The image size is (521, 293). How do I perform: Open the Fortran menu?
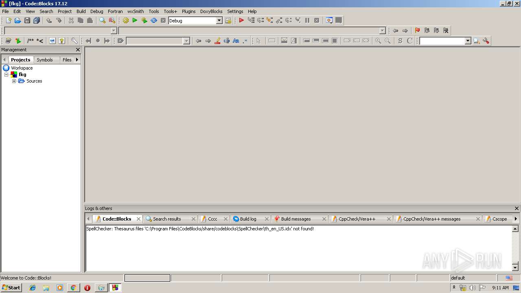click(115, 11)
